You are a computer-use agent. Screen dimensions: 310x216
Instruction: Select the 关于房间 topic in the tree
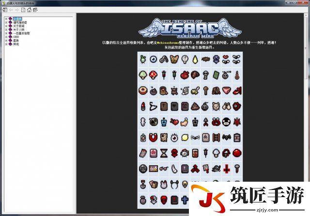point(19,26)
